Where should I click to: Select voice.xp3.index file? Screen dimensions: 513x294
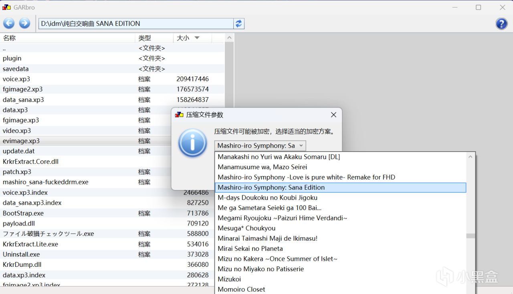(107, 192)
